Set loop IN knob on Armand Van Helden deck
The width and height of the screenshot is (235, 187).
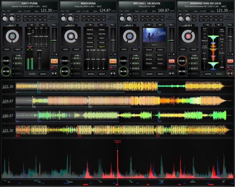(181, 19)
